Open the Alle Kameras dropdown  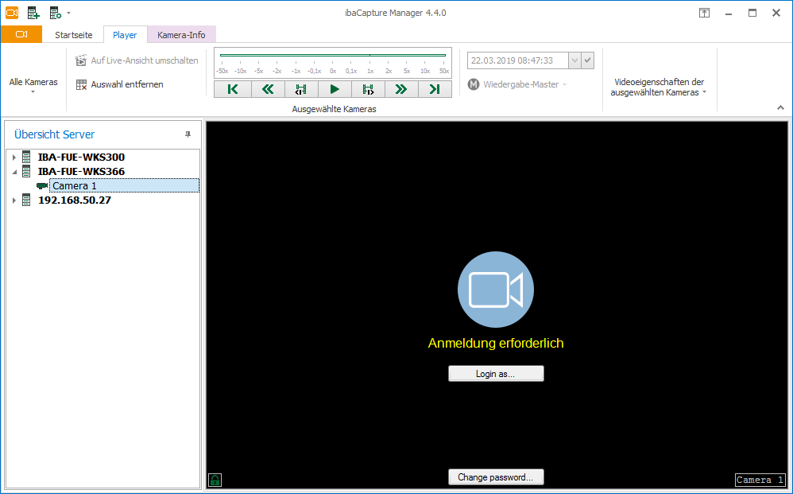click(x=33, y=86)
